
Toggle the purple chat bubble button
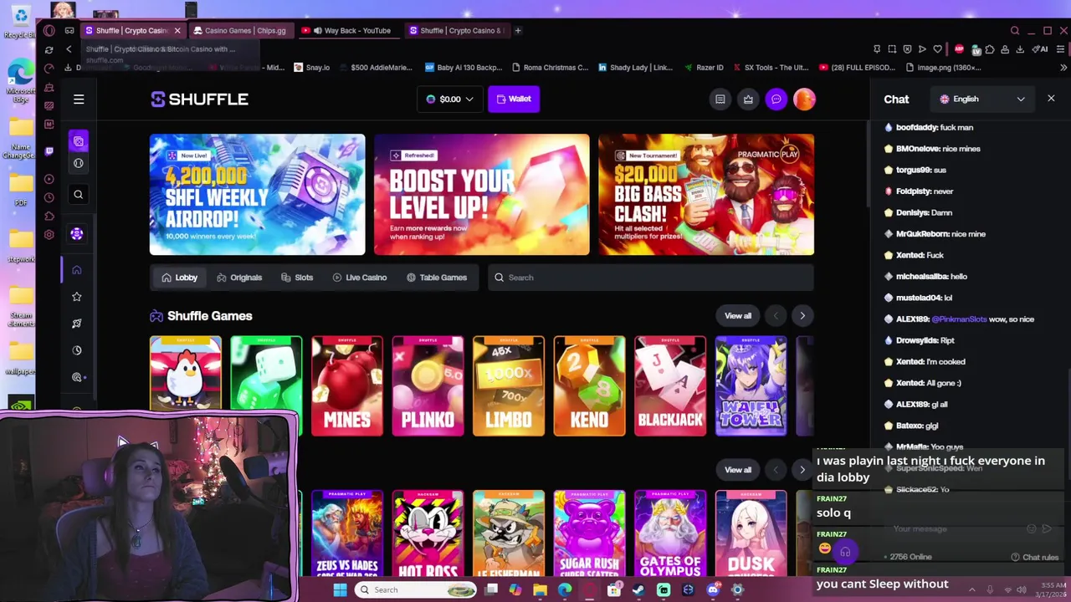coord(776,99)
